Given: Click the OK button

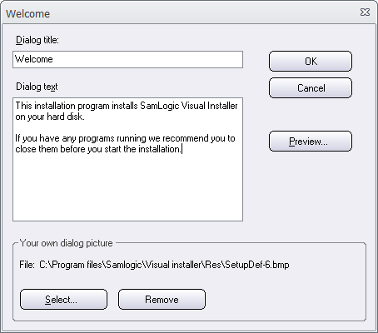Looking at the screenshot, I should tap(311, 61).
